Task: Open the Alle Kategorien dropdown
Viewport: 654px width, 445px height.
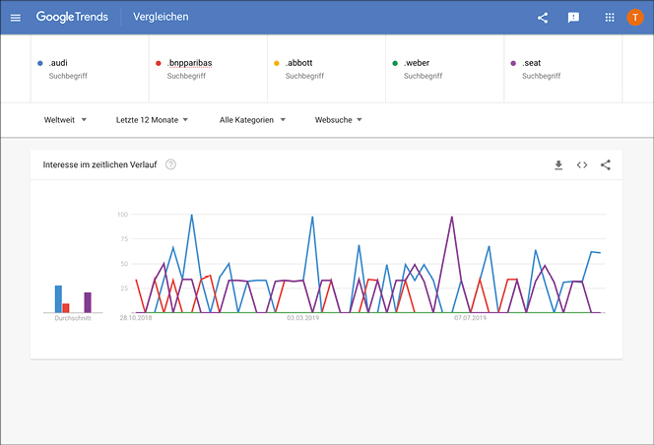Action: (252, 120)
